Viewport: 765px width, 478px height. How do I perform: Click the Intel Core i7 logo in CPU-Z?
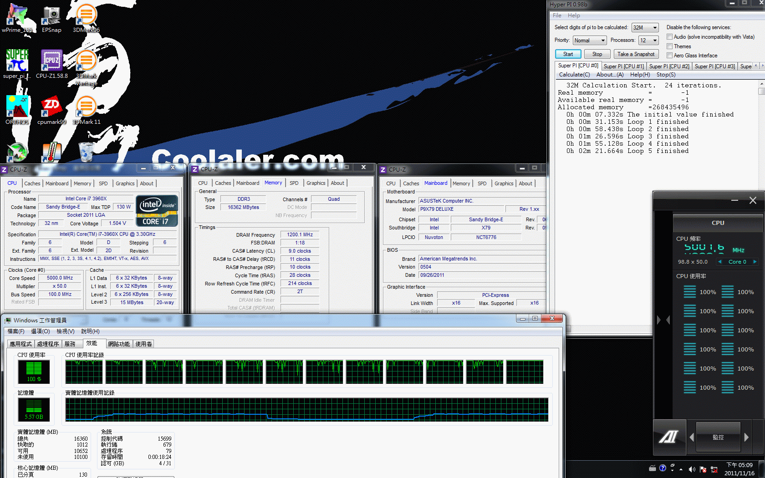coord(157,211)
